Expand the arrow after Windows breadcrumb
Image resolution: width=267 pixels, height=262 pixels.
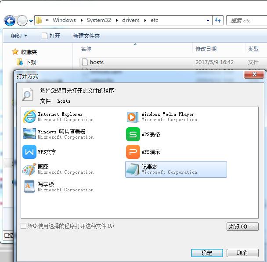point(81,21)
